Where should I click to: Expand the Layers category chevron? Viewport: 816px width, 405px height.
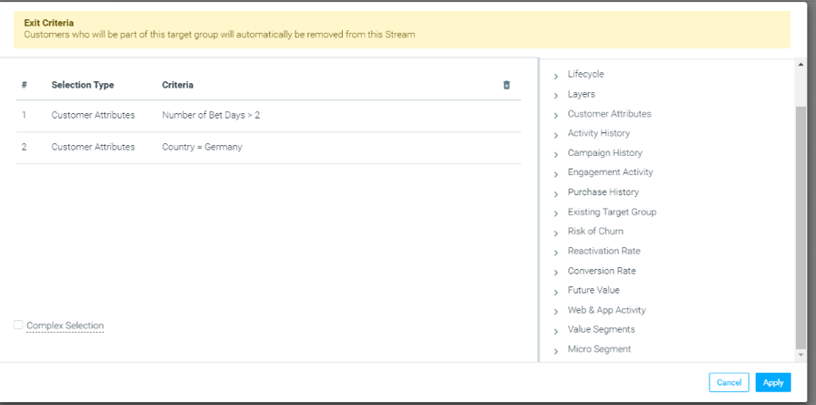click(x=556, y=96)
